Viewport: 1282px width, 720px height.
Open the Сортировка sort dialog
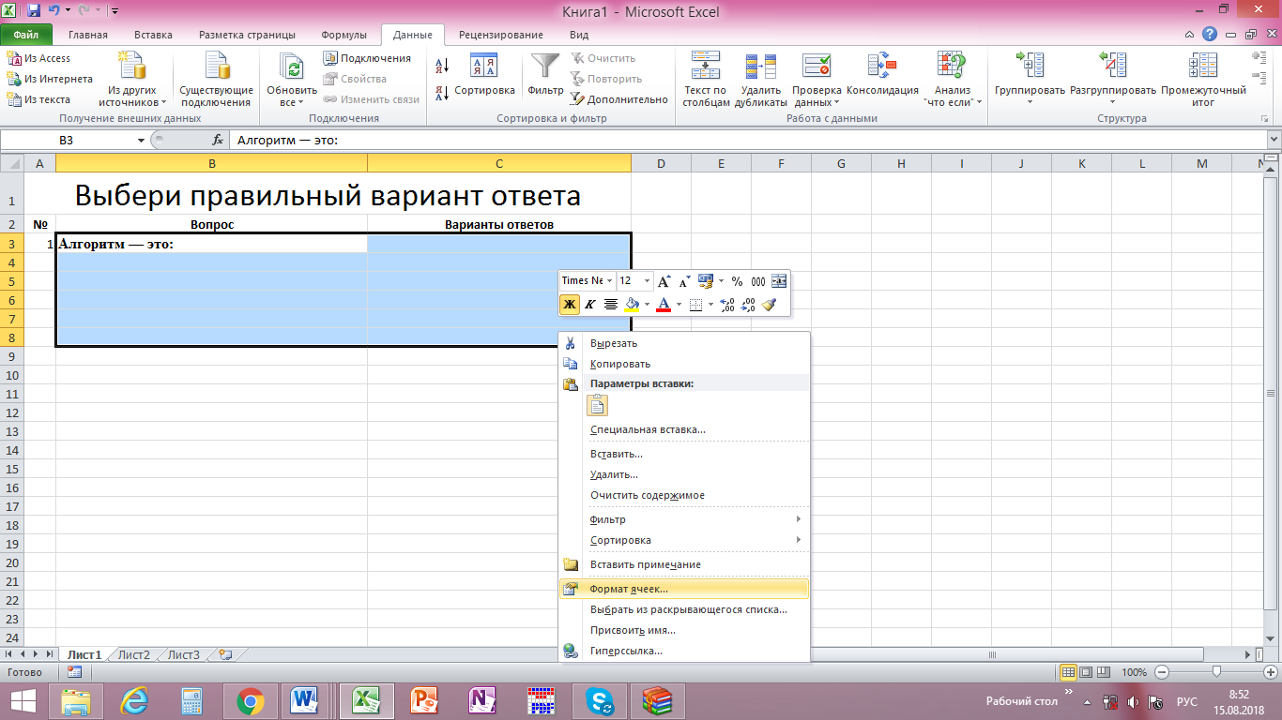pos(484,75)
